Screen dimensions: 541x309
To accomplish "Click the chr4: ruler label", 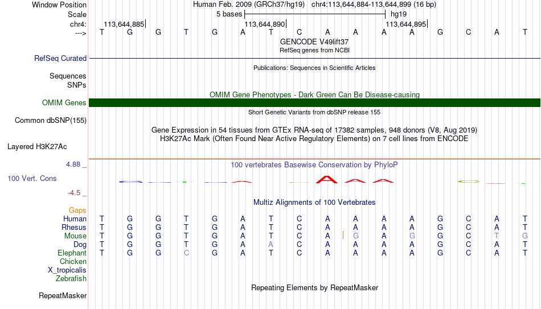I will point(78,24).
